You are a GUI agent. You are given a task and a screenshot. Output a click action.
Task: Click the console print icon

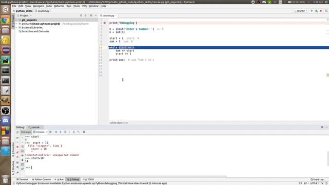coord(23,155)
